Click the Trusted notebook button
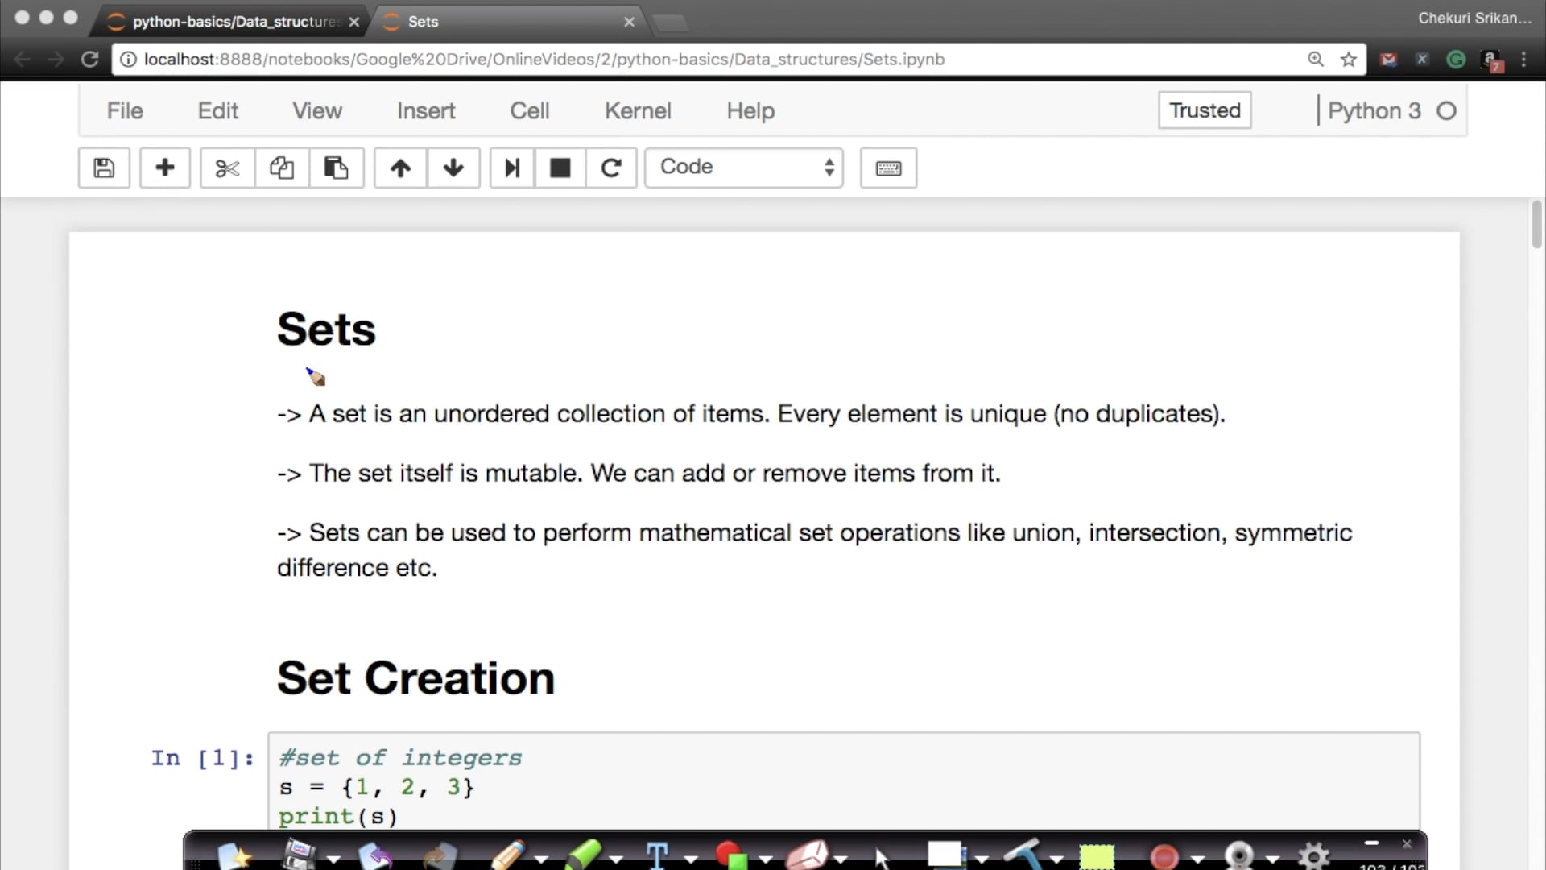This screenshot has height=870, width=1546. [1205, 110]
